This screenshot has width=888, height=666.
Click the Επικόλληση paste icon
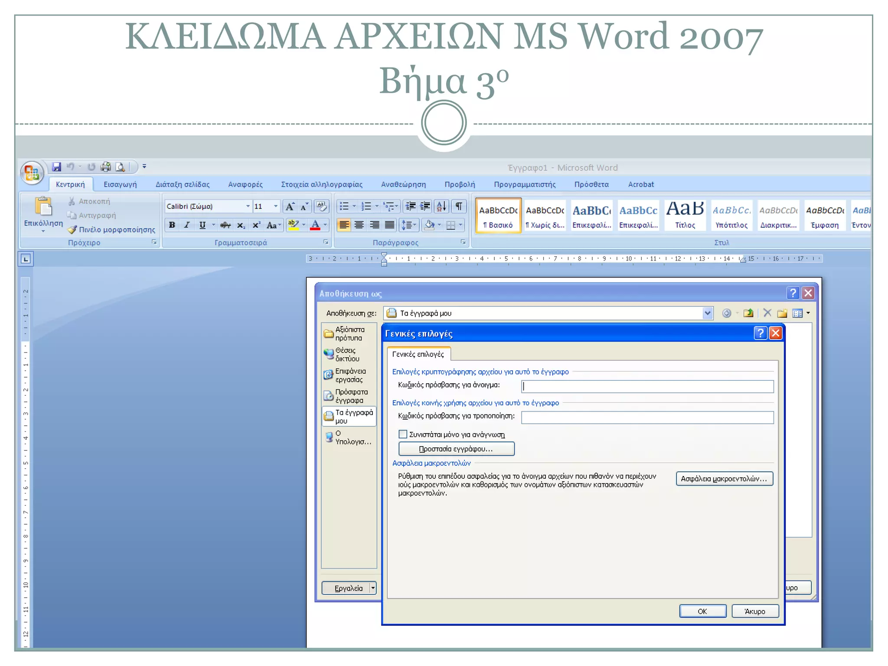(43, 207)
